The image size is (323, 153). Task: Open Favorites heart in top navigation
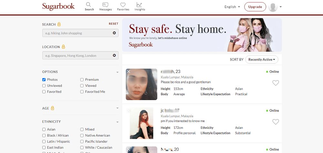click(x=123, y=6)
